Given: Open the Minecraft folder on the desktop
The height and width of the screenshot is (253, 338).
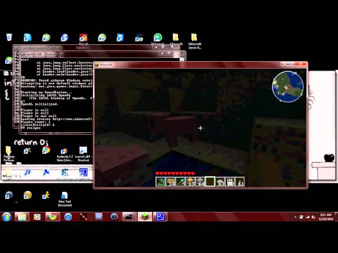Looking at the screenshot, I should [x=176, y=39].
